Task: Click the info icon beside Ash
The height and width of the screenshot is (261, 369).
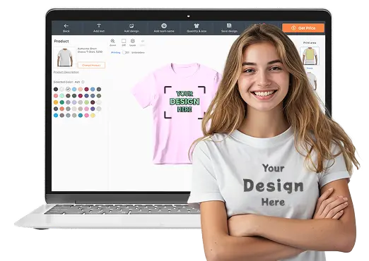Action: click(x=83, y=82)
